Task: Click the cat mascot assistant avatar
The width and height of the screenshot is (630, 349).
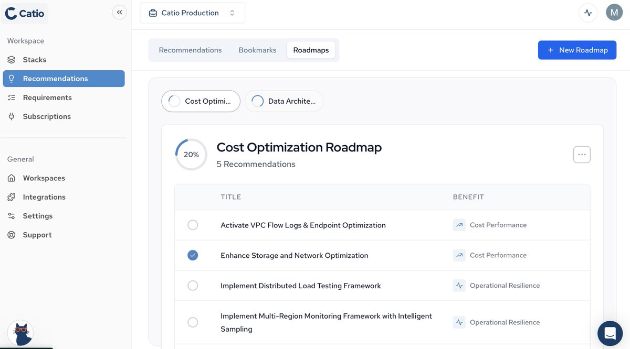Action: click(20, 334)
